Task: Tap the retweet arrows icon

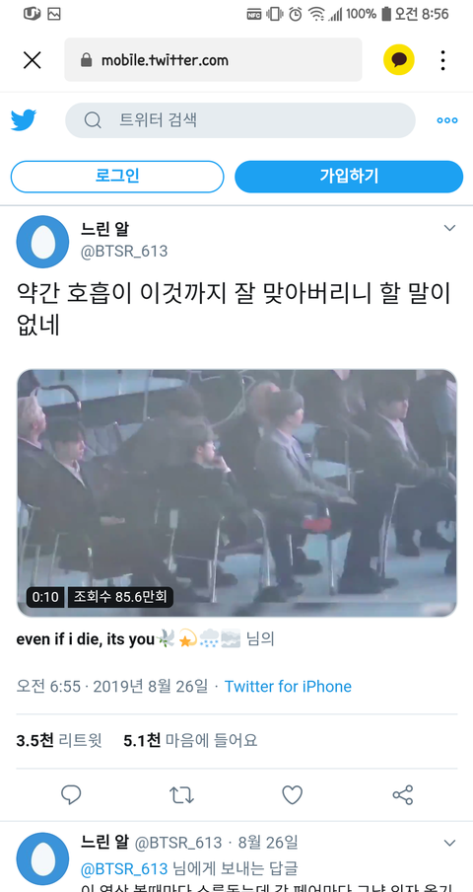Action: [x=181, y=794]
